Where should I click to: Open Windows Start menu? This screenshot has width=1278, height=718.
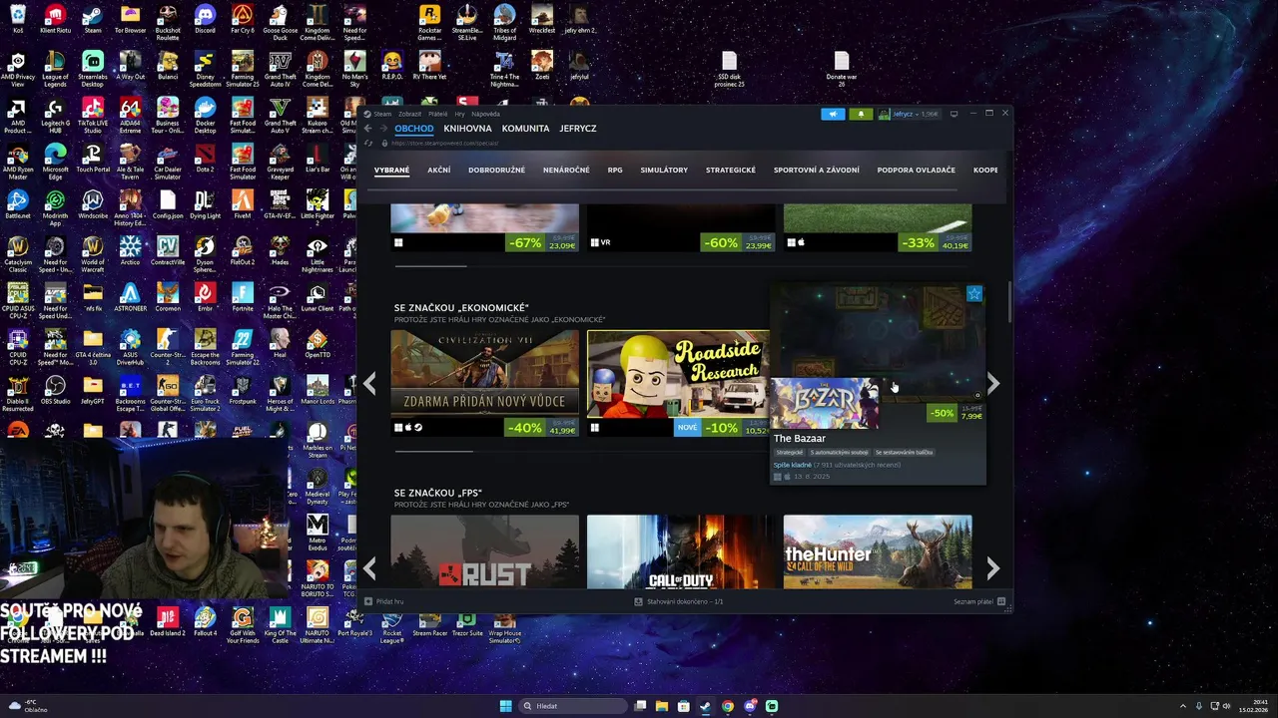[506, 706]
